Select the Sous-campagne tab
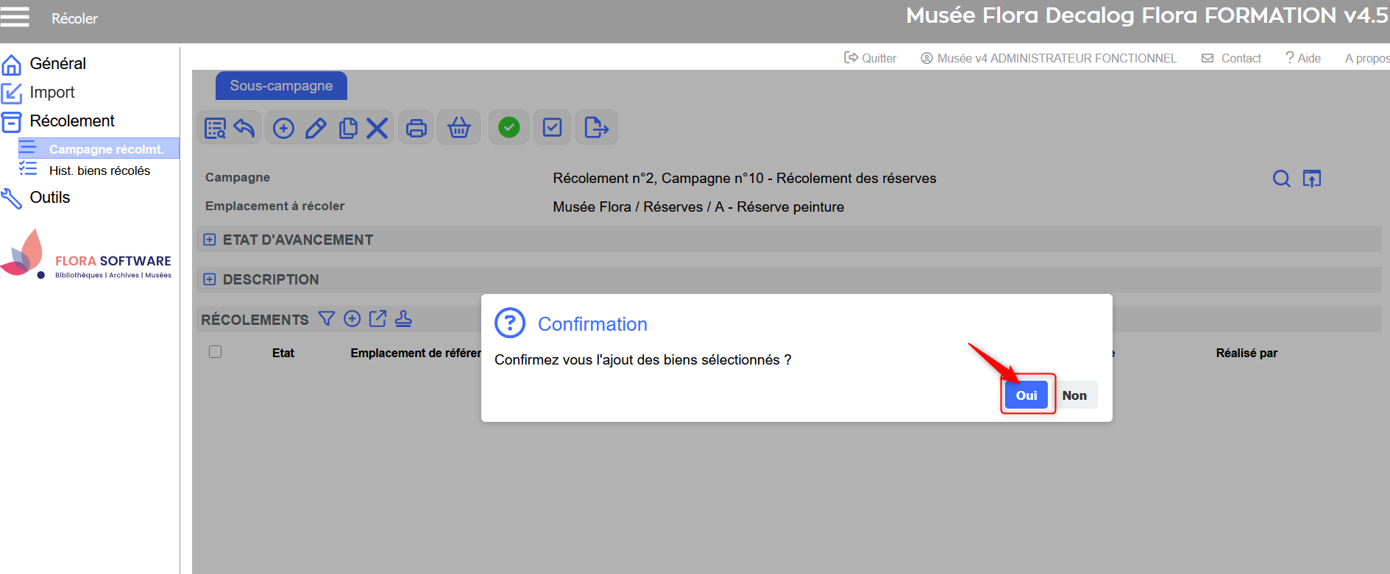This screenshot has width=1390, height=574. coord(281,86)
